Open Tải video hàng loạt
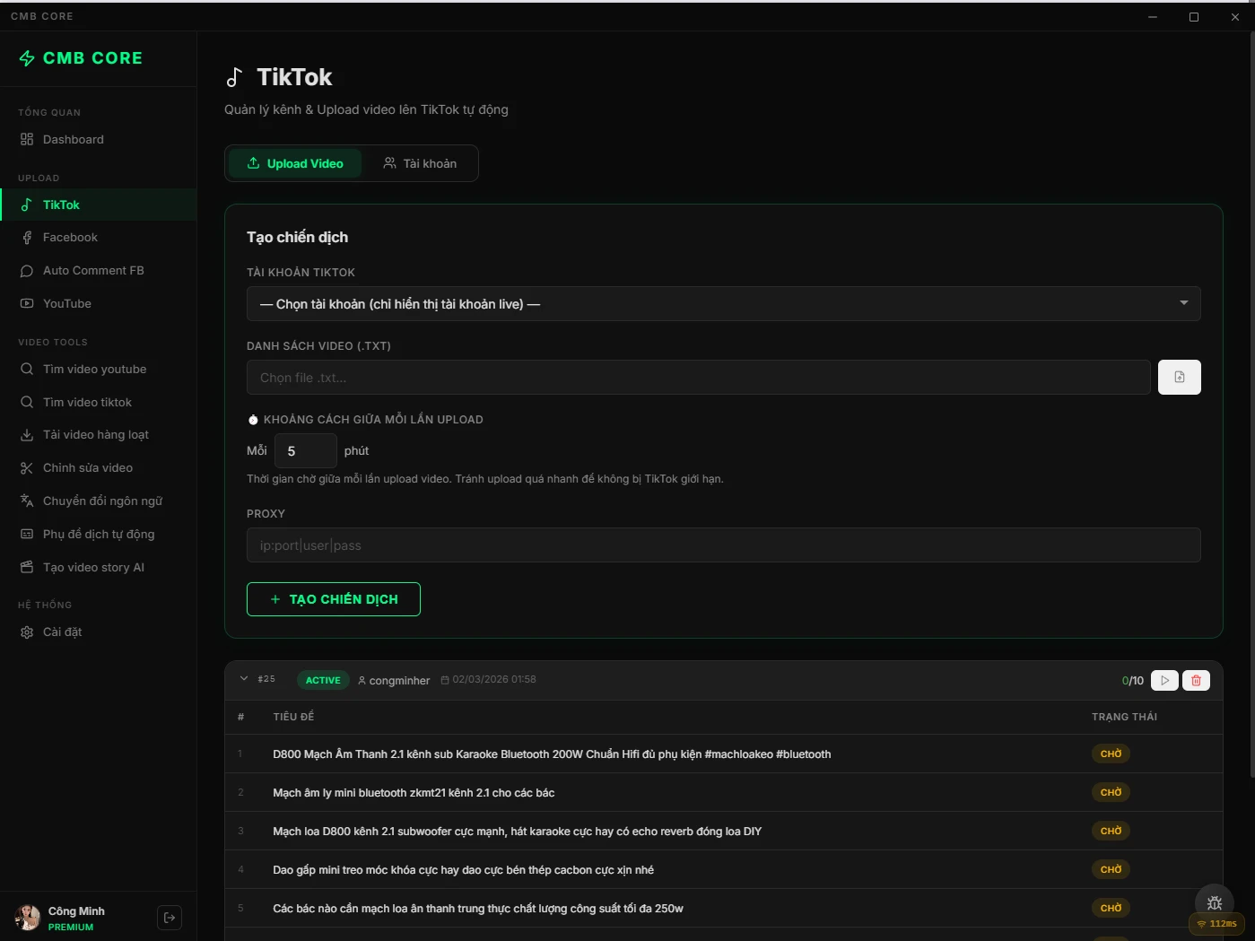Image resolution: width=1255 pixels, height=941 pixels. tap(96, 435)
